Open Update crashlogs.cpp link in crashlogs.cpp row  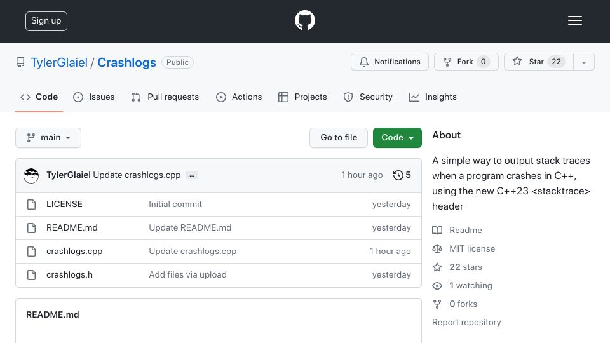(x=193, y=252)
